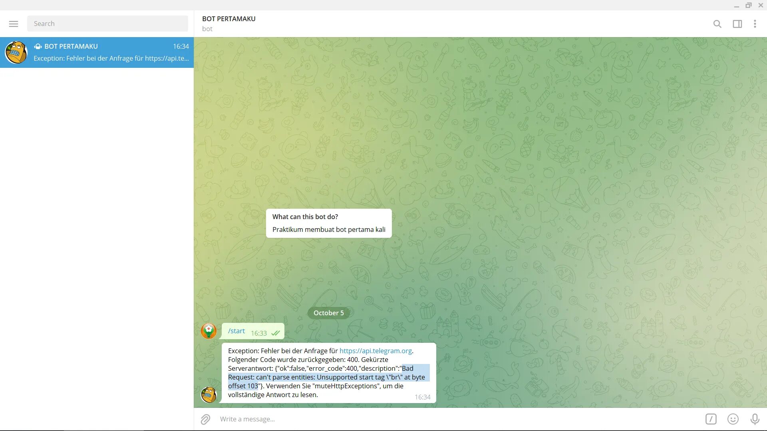Select BOT PERTAMAKU chat in list
Viewport: 767px width, 431px height.
click(x=108, y=52)
